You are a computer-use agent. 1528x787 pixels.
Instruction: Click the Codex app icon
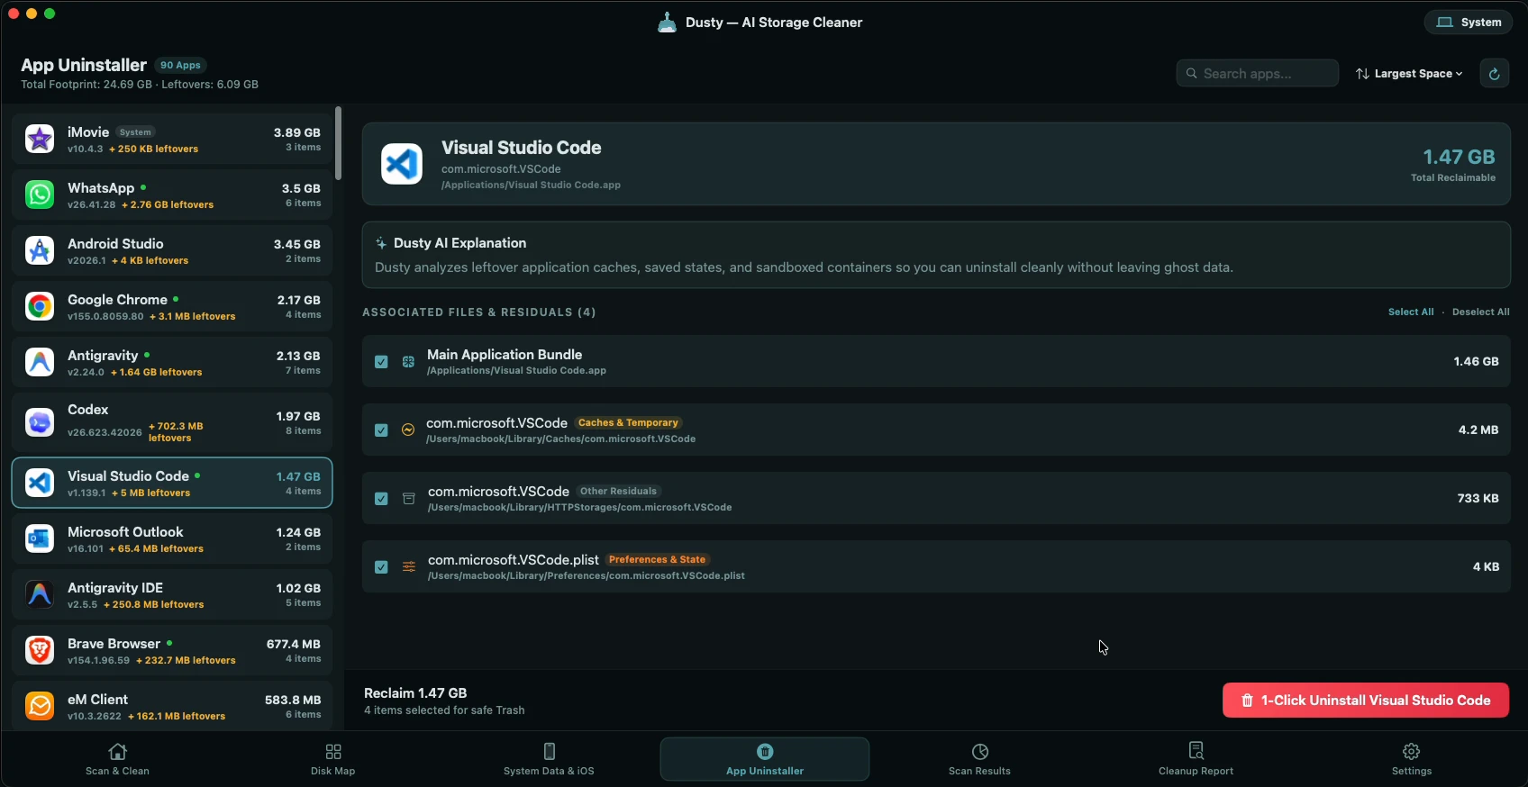(x=40, y=422)
